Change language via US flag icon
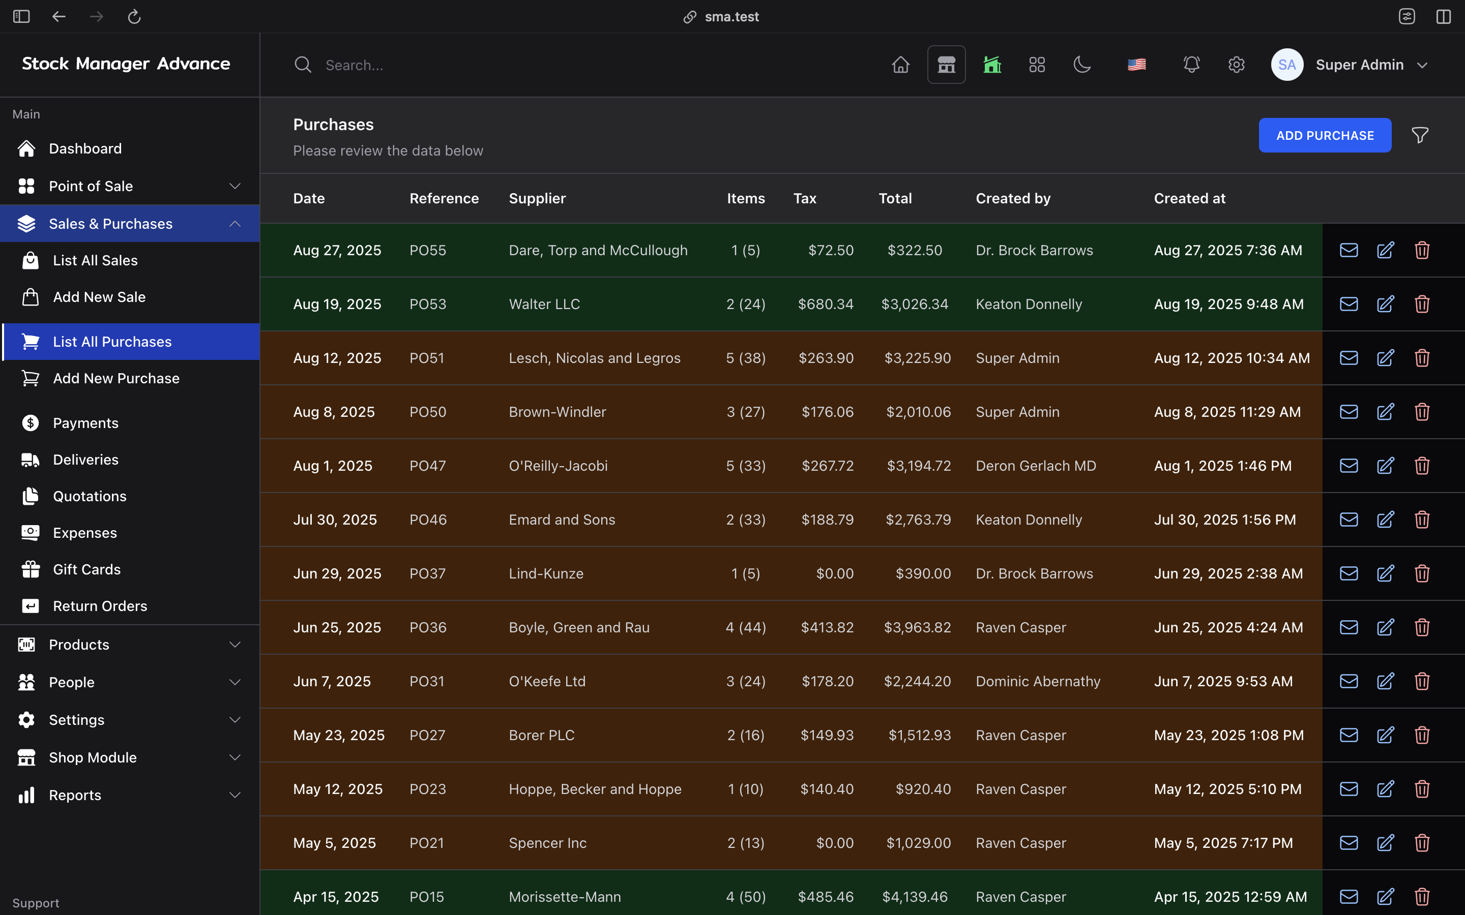The width and height of the screenshot is (1465, 915). tap(1136, 65)
